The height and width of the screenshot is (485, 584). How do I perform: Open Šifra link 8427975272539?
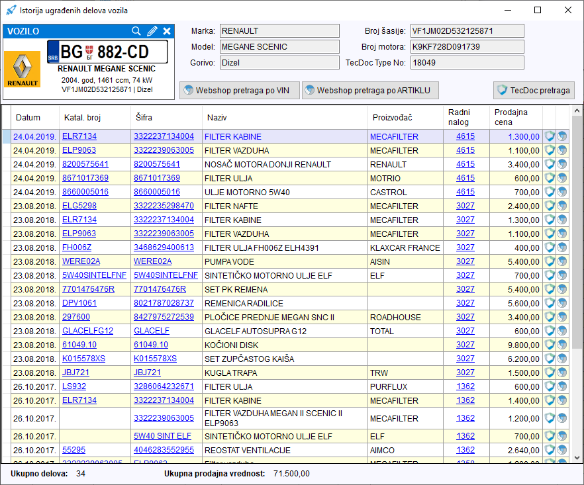pos(164,317)
